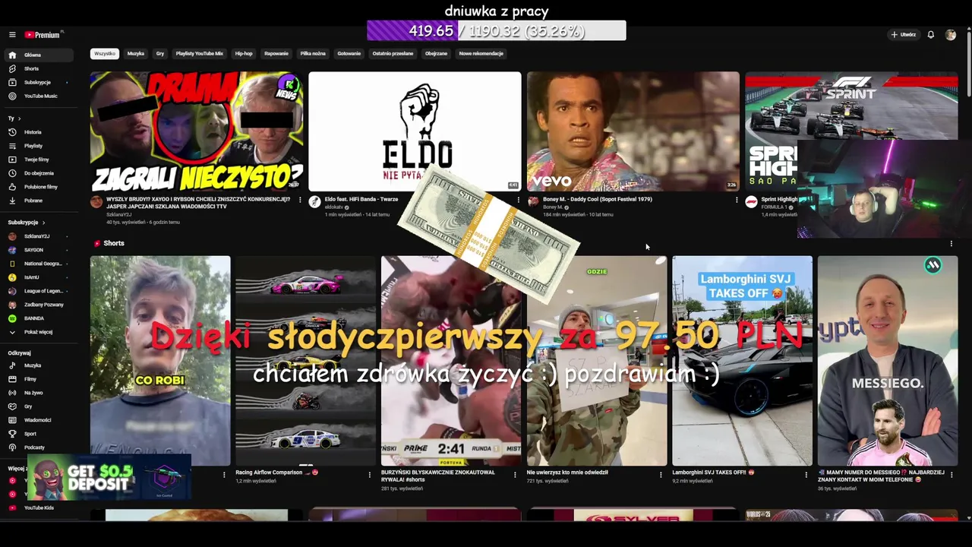Click the YouTube Premium logo

(x=44, y=35)
